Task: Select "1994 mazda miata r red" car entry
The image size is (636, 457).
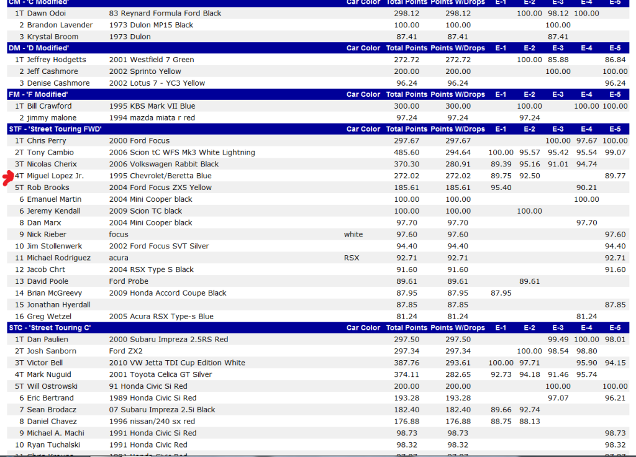Action: [152, 118]
